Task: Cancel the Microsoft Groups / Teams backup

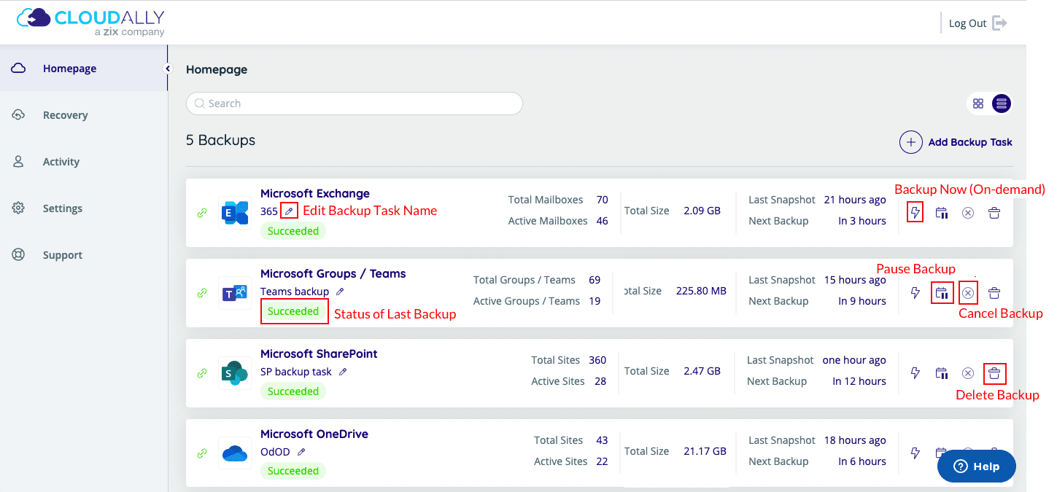Action: coord(968,293)
